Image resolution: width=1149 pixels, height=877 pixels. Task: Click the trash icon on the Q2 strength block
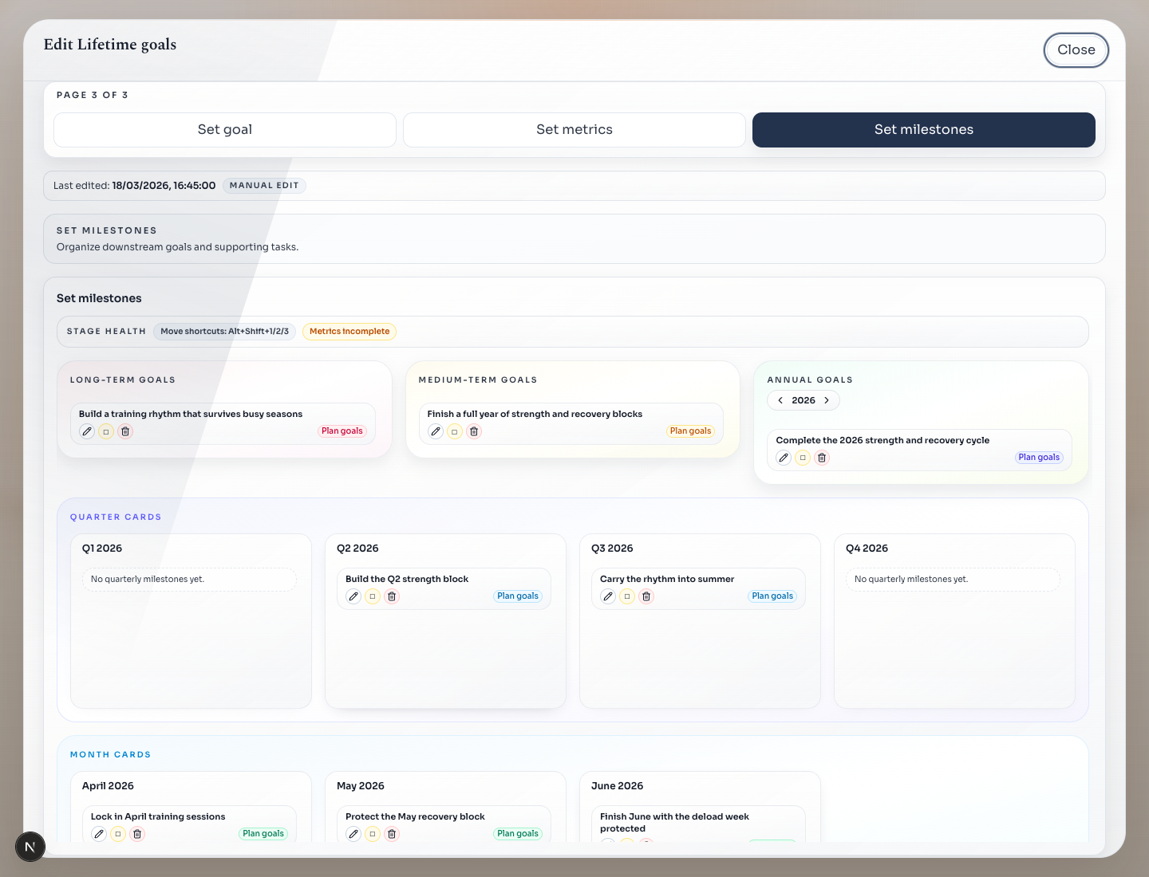pyautogui.click(x=392, y=596)
